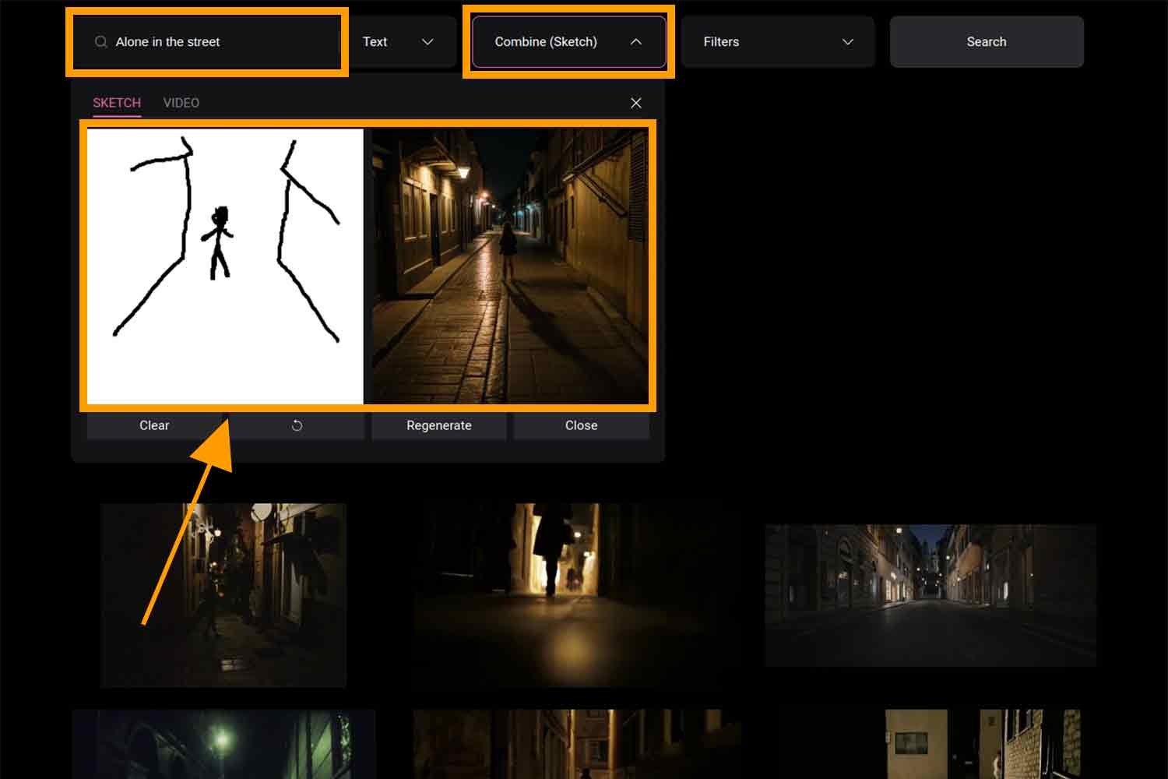Switch to the VIDEO tab

(x=181, y=102)
